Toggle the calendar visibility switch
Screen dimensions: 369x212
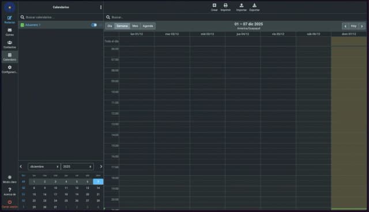click(x=94, y=25)
